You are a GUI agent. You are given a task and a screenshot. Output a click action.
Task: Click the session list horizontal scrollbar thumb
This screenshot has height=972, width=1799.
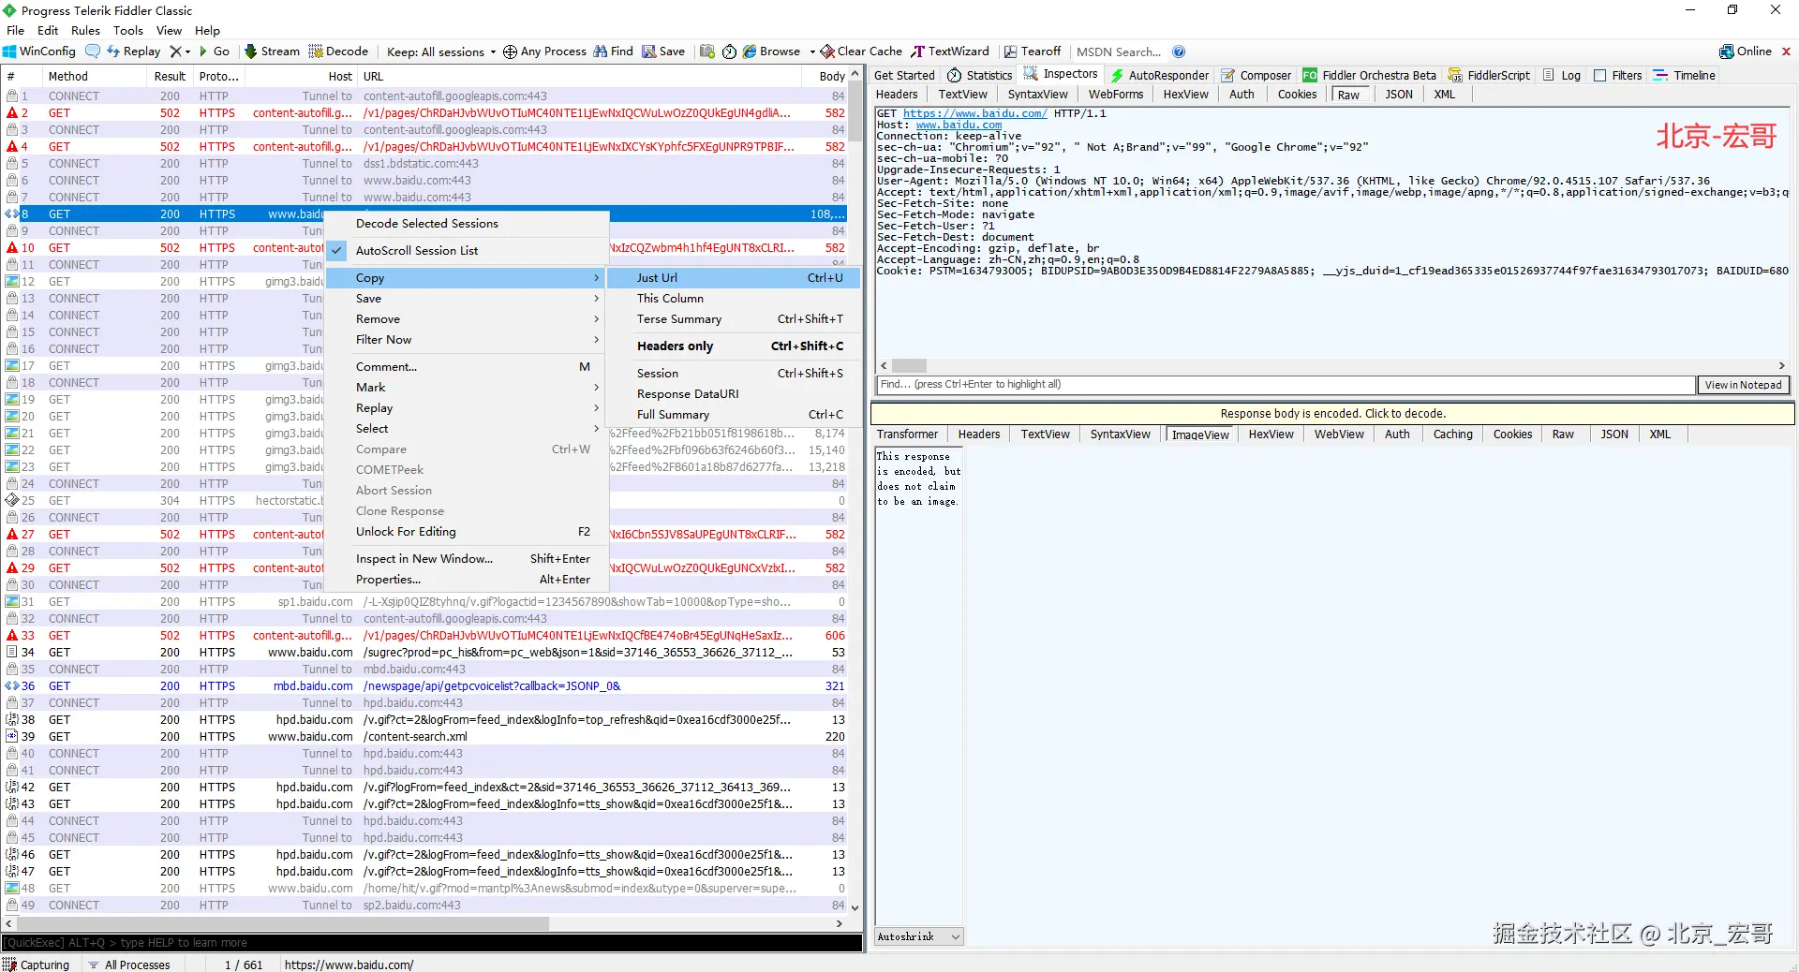pyautogui.click(x=283, y=923)
